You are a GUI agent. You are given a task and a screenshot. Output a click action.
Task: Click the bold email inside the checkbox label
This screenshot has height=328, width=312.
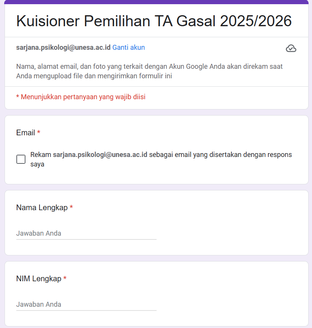pyautogui.click(x=100, y=155)
